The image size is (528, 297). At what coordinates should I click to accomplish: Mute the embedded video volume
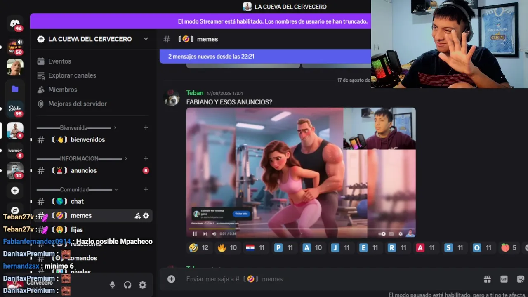(x=214, y=234)
